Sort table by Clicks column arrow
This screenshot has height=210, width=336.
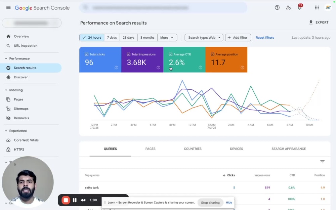224,175
